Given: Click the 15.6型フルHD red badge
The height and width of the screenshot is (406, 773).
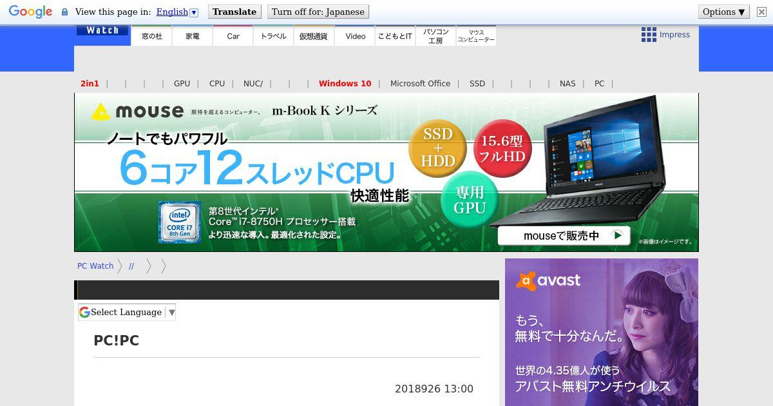Looking at the screenshot, I should click(502, 148).
